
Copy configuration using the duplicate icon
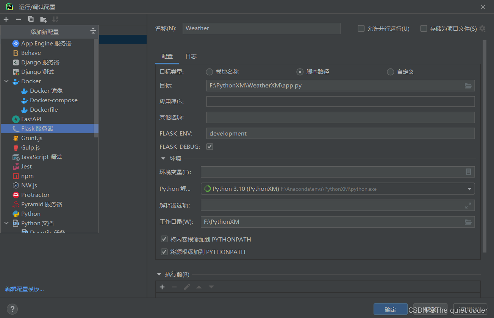pyautogui.click(x=31, y=19)
